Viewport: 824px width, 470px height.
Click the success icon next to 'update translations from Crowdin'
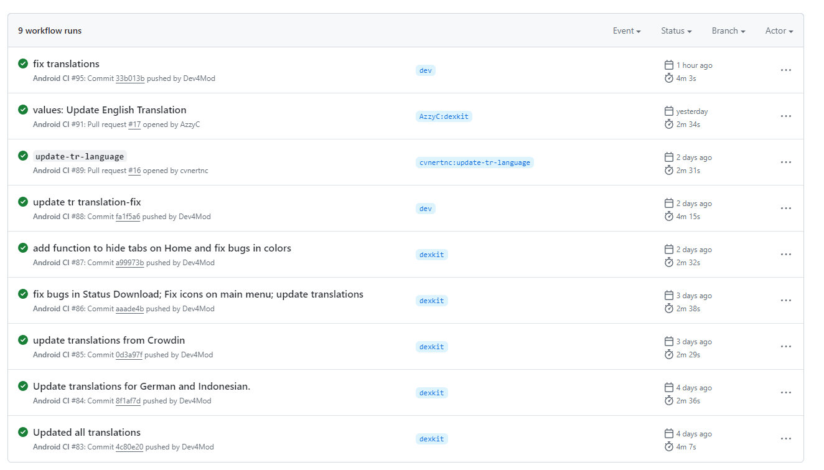pyautogui.click(x=23, y=340)
